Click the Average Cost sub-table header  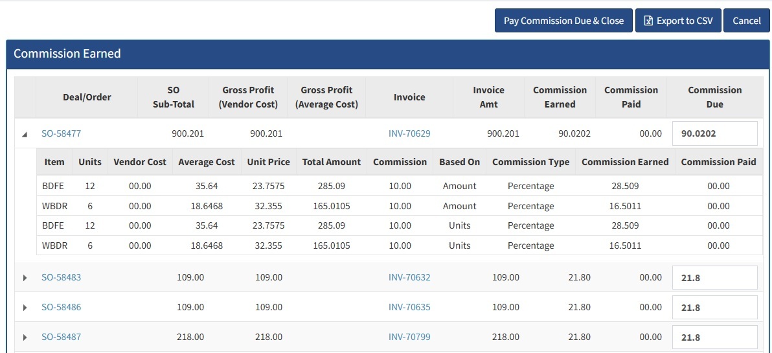click(207, 162)
